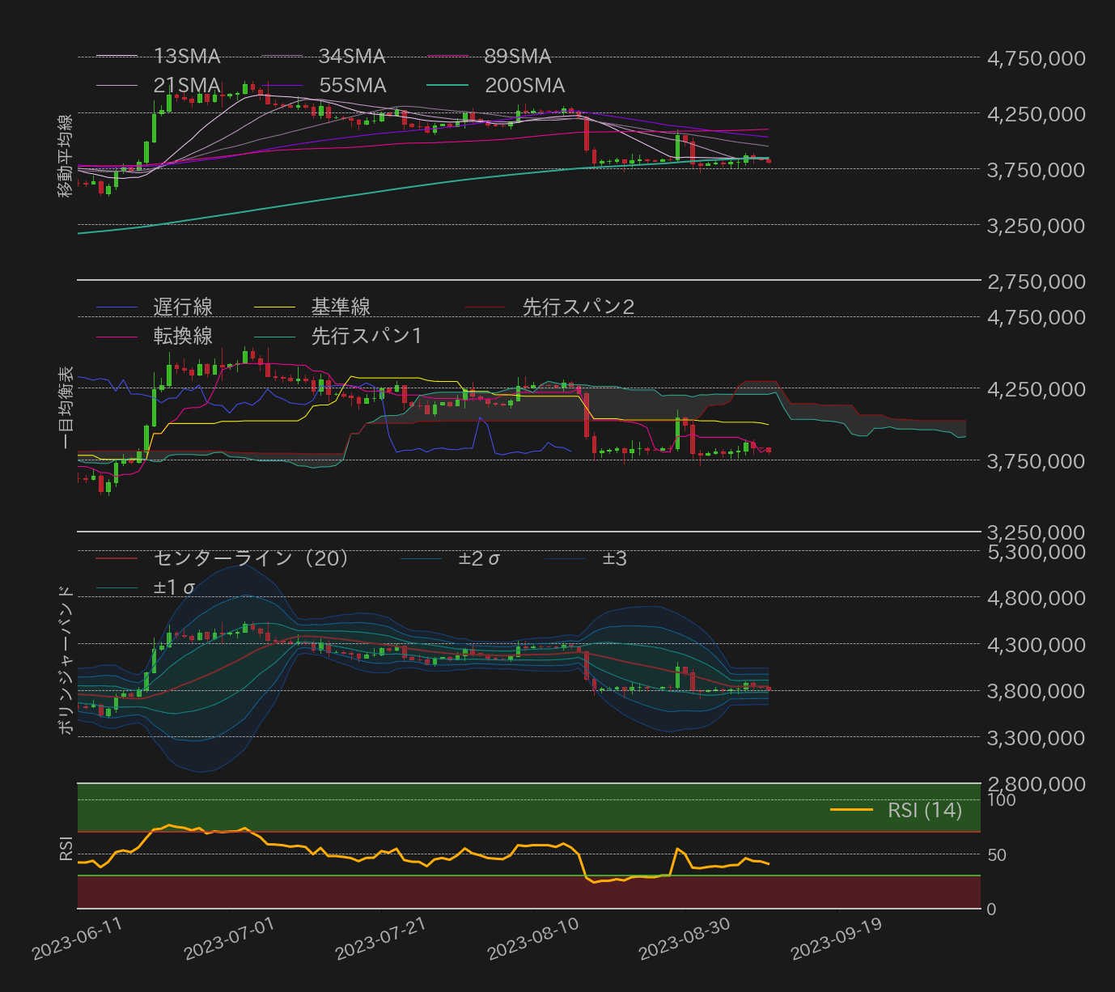Click the pink 転換線 color marker
The width and height of the screenshot is (1115, 992).
[117, 336]
